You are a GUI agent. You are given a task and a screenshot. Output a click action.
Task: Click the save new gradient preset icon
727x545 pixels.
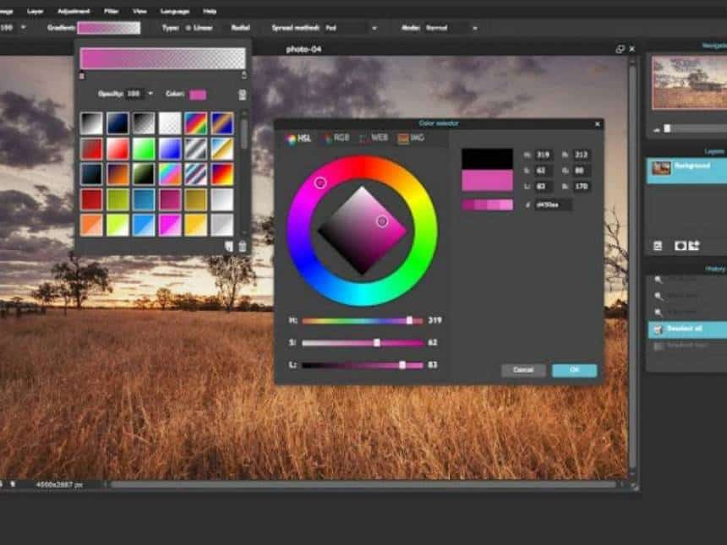229,247
